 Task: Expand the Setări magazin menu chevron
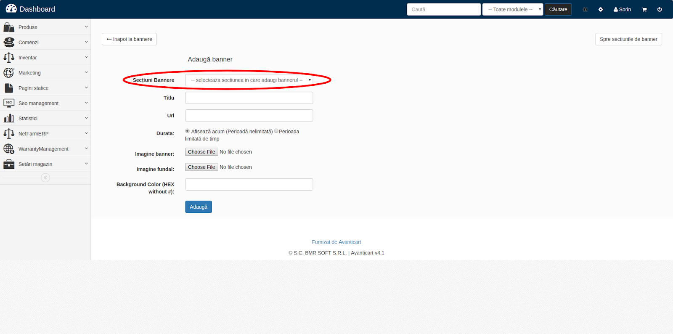[x=86, y=164]
